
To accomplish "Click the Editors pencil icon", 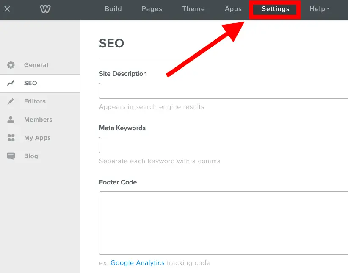I will pyautogui.click(x=11, y=101).
